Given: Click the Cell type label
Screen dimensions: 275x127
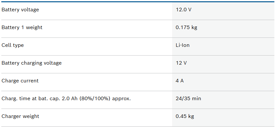Looking at the screenshot, I should (13, 45).
